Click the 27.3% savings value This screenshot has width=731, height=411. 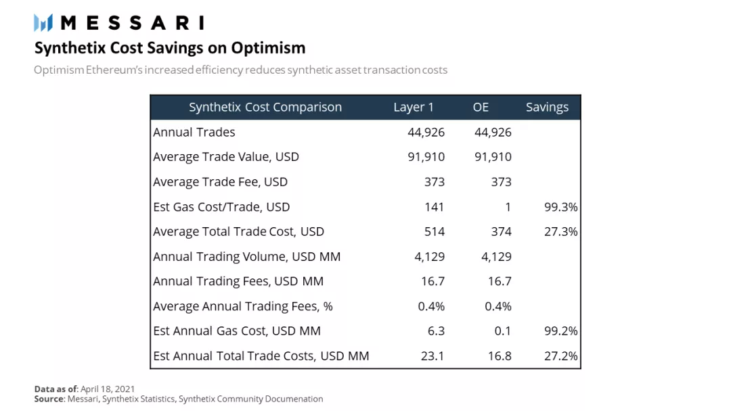tap(560, 232)
